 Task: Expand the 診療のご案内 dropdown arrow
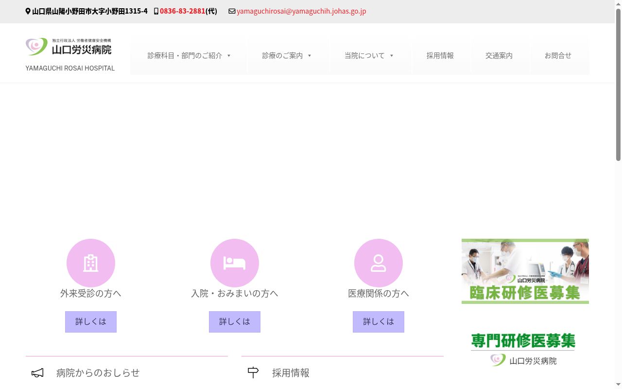click(310, 56)
